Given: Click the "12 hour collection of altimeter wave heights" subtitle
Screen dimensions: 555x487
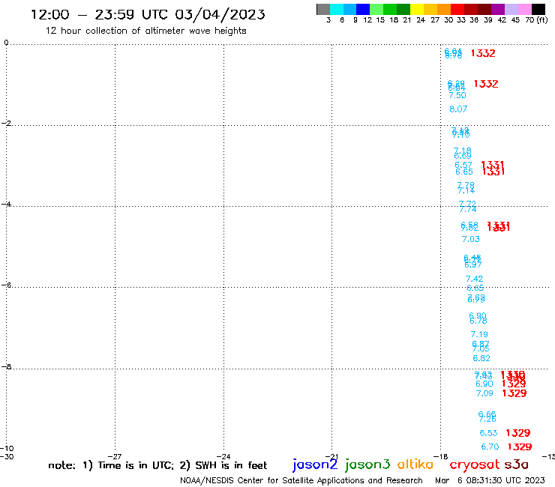Looking at the screenshot, I should 145,31.
